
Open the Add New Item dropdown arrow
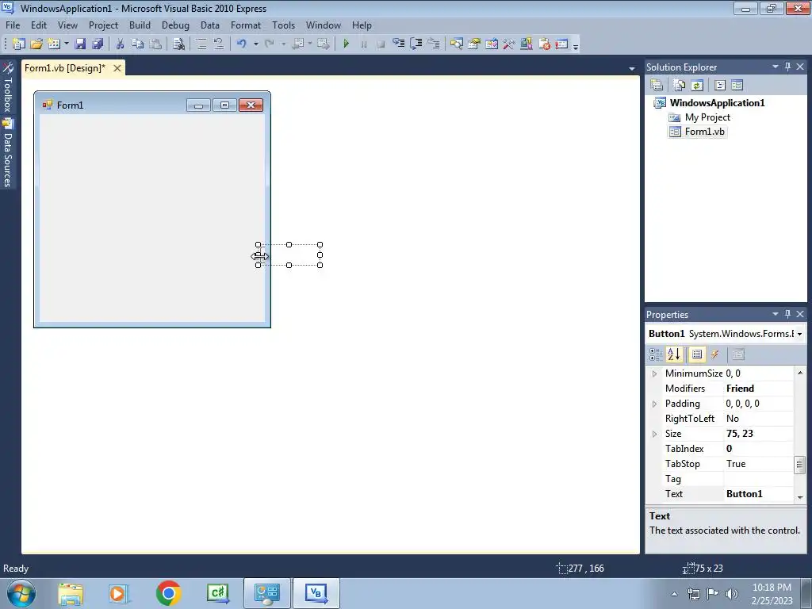click(67, 44)
